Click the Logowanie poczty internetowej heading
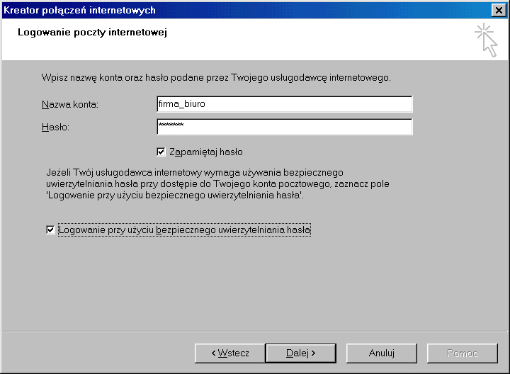This screenshot has width=510, height=374. [91, 33]
